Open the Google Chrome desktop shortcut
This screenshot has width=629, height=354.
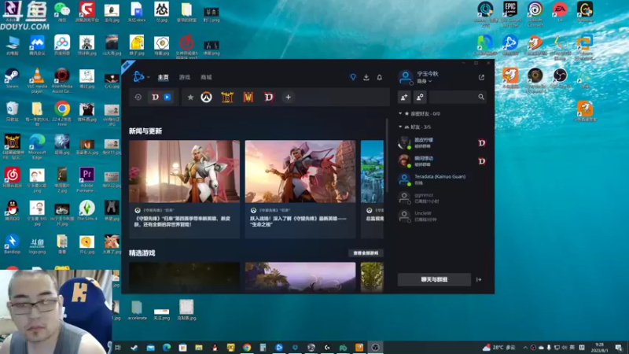point(62,113)
